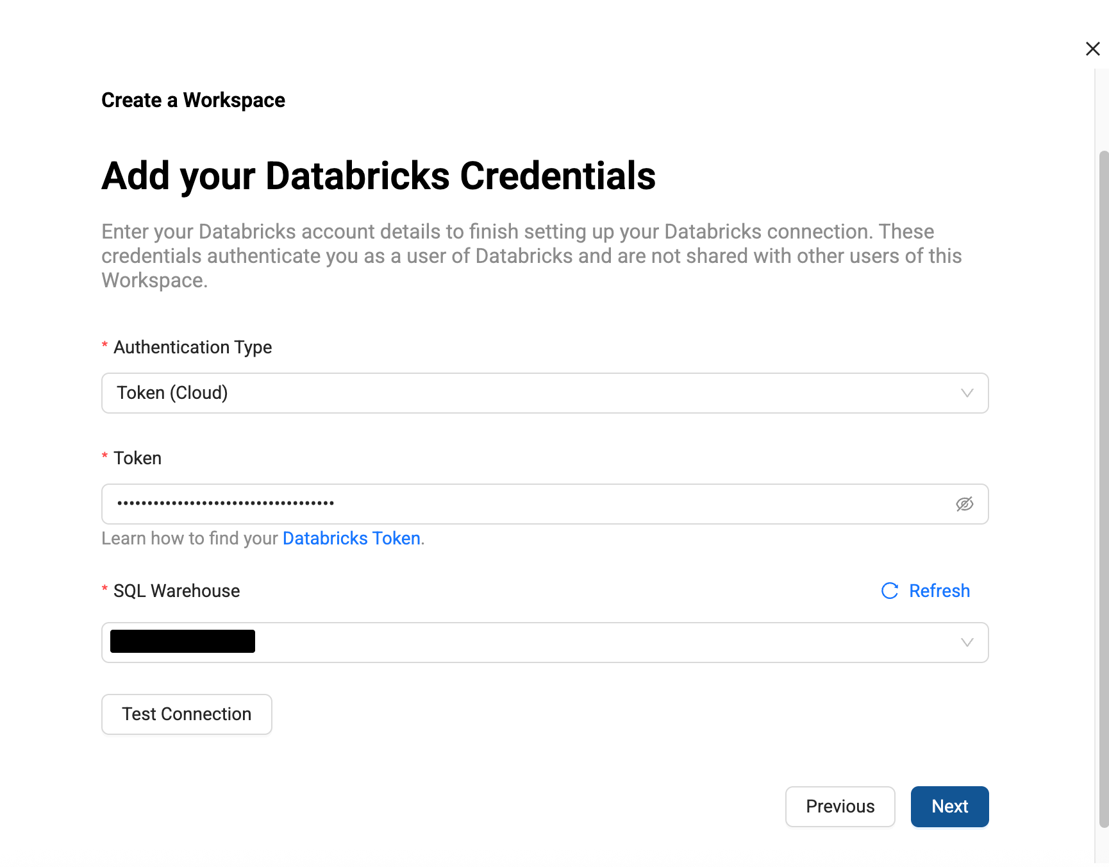
Task: Open the Authentication Type dropdown
Action: click(x=545, y=393)
